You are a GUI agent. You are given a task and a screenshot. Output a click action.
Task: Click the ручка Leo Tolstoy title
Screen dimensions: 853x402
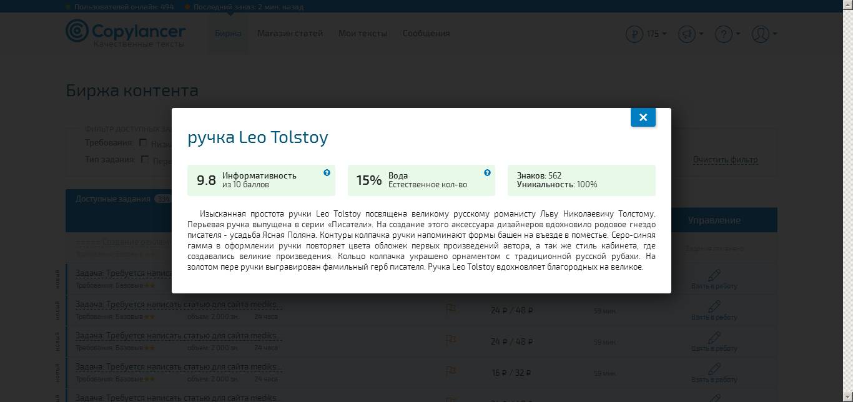point(258,137)
